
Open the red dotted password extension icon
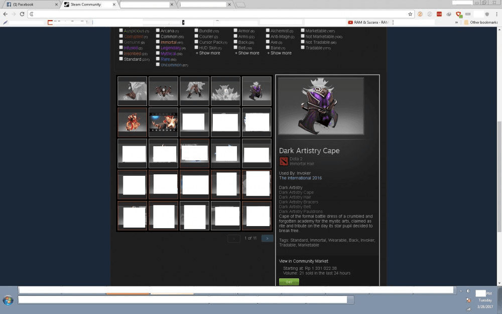tap(439, 14)
